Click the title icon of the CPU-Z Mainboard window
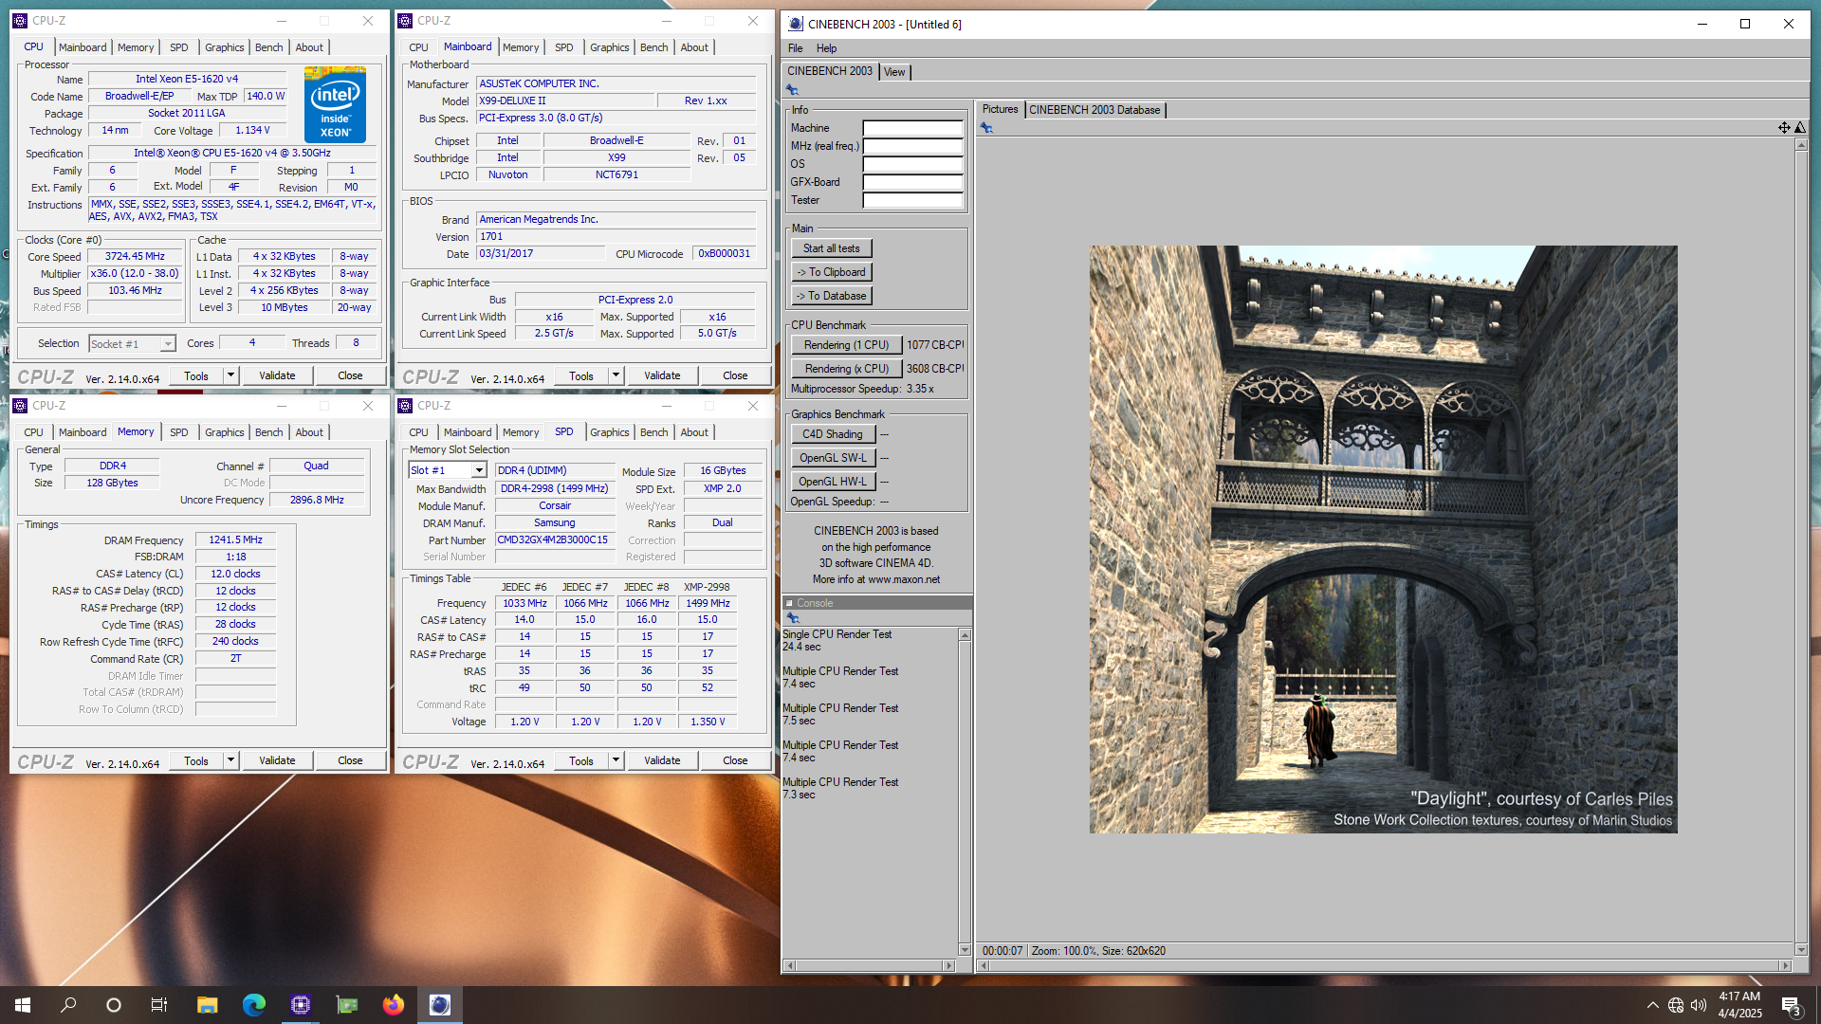This screenshot has height=1024, width=1821. pos(405,21)
